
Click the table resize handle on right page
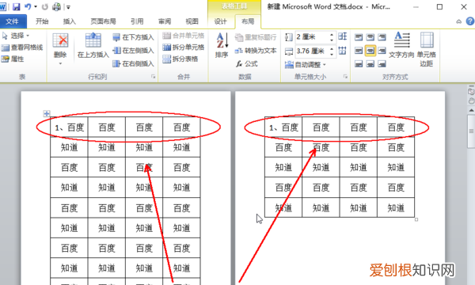point(416,219)
